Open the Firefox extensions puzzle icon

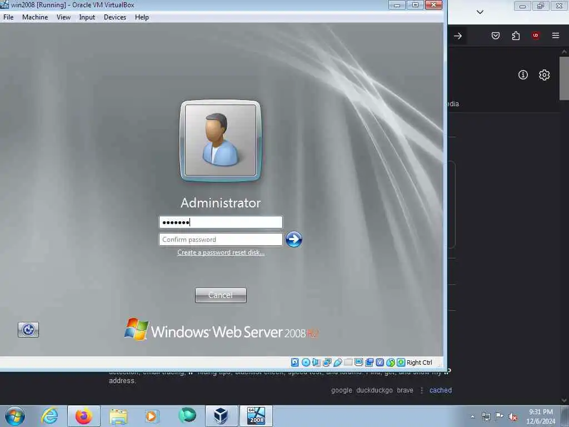[x=516, y=36]
